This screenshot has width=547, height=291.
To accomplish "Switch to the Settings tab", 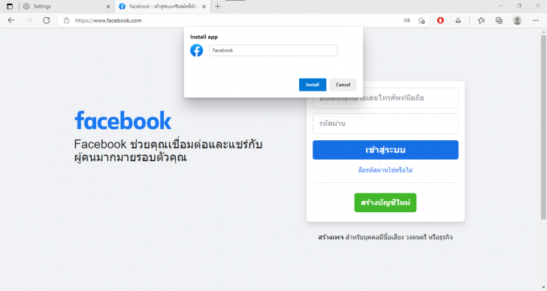I will [66, 6].
